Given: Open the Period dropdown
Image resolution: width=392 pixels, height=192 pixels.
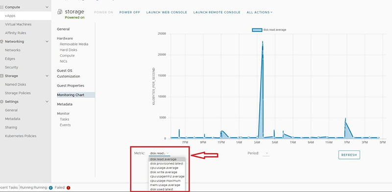Looking at the screenshot, I should click(266, 153).
